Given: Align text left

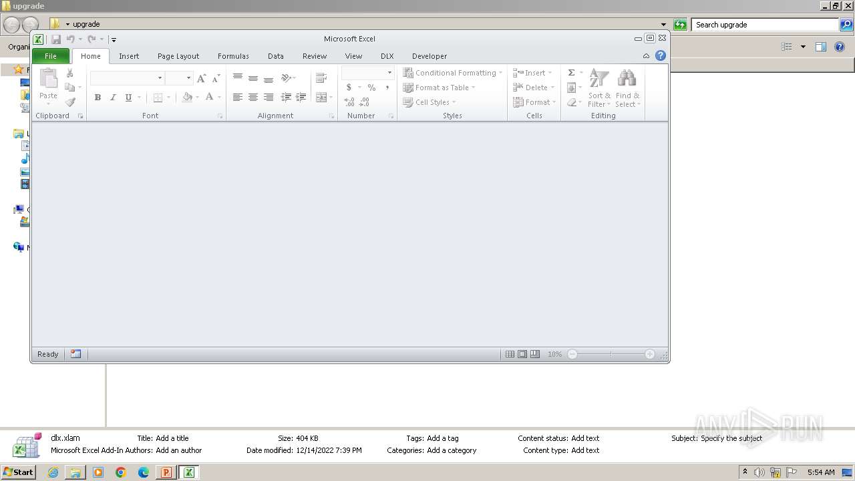Looking at the screenshot, I should coord(237,98).
